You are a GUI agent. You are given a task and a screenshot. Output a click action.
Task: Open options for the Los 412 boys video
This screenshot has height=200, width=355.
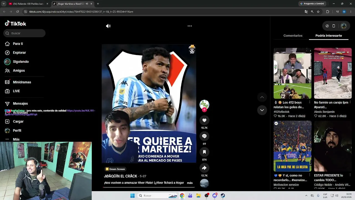310,102
